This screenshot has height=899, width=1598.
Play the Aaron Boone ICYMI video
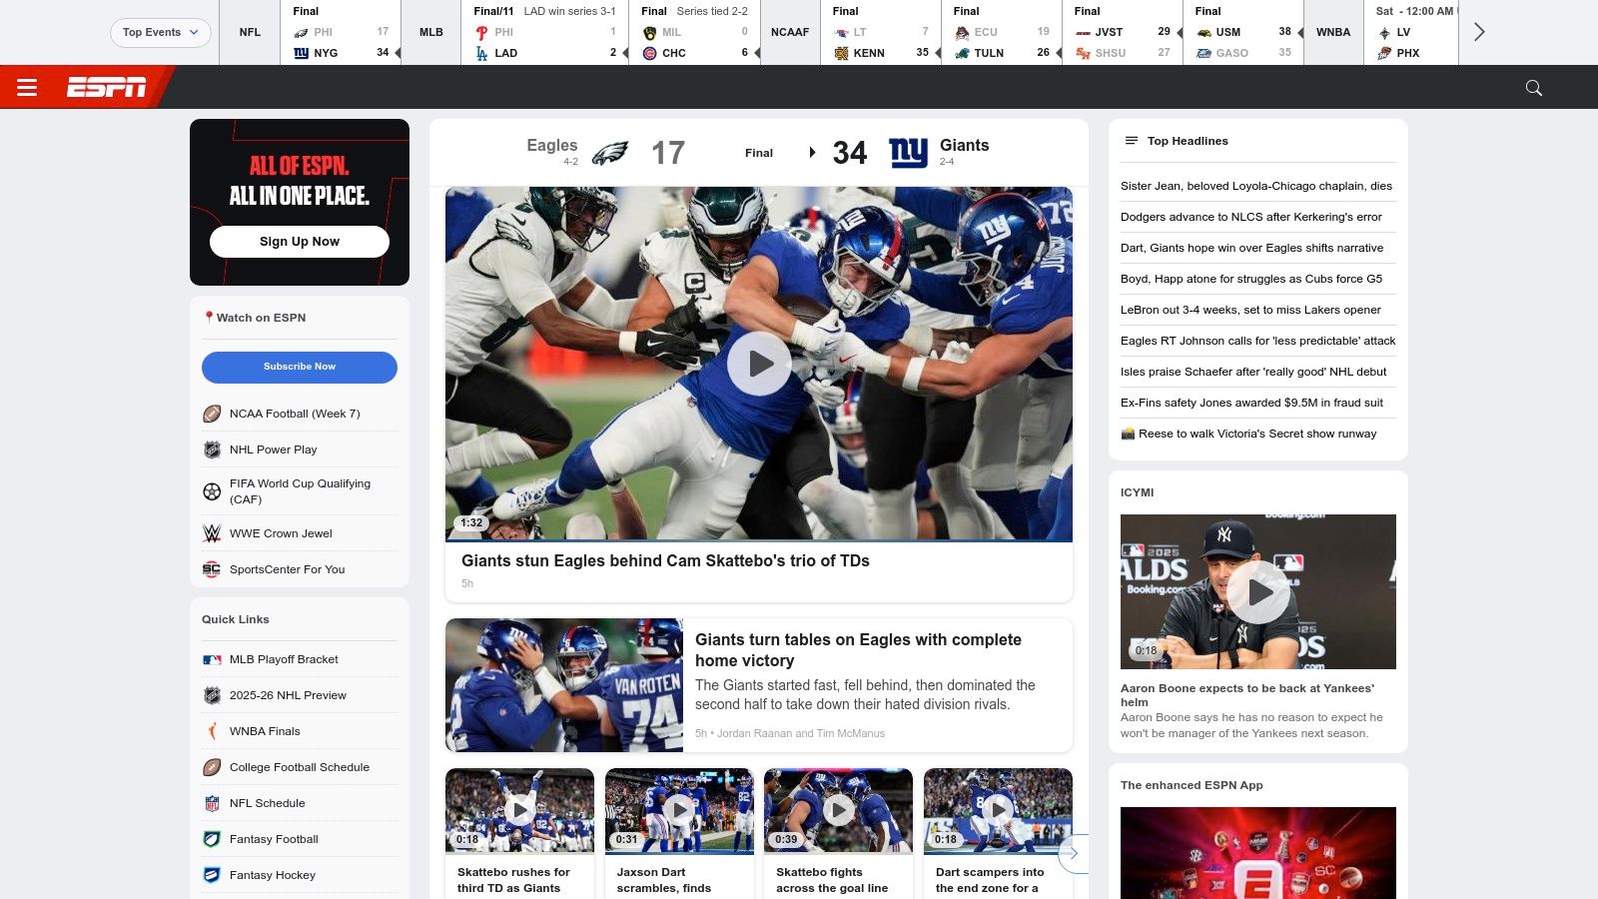tap(1258, 592)
